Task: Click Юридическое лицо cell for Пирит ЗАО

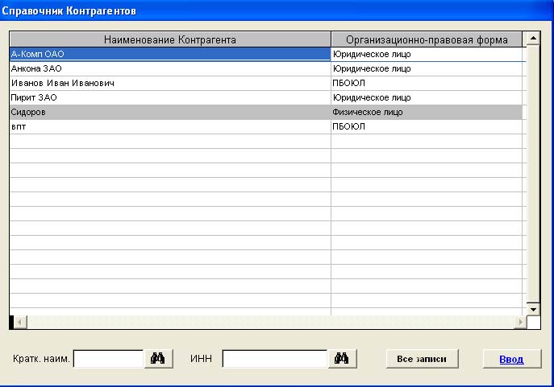Action: 427,97
